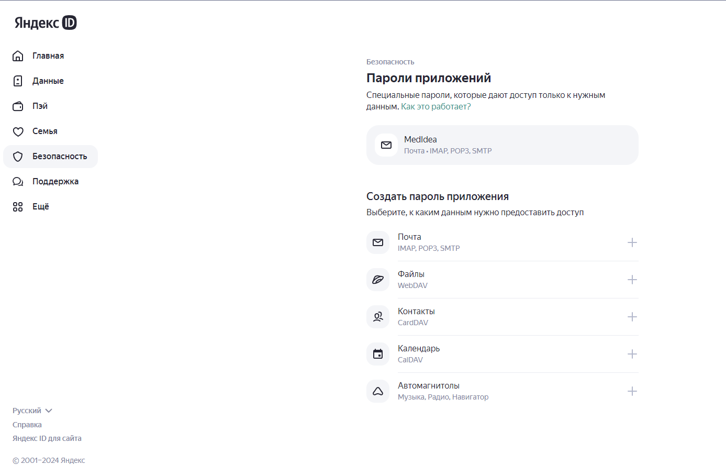
Task: Click the plus on Файлы WebDAV row
Action: (x=632, y=280)
